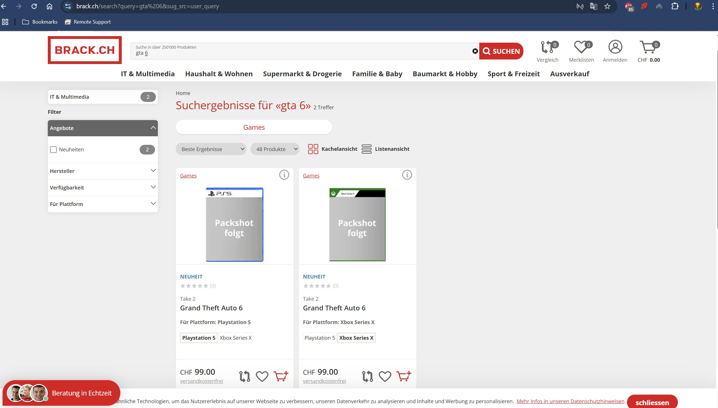The height and width of the screenshot is (408, 718).
Task: Open Mehr Infos Datenschutzhinweisen link
Action: 570,401
